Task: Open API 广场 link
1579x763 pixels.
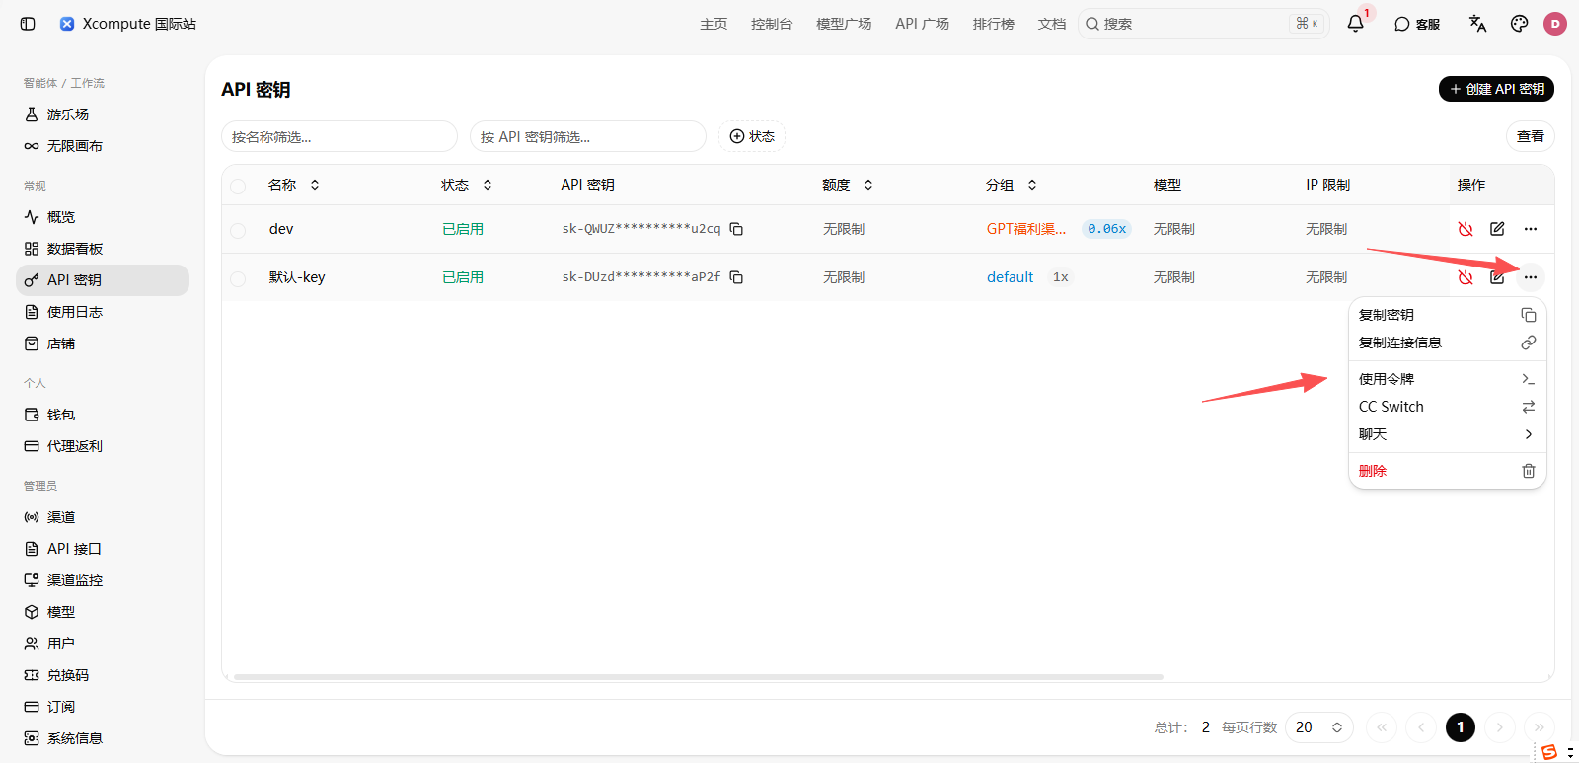Action: (x=922, y=24)
